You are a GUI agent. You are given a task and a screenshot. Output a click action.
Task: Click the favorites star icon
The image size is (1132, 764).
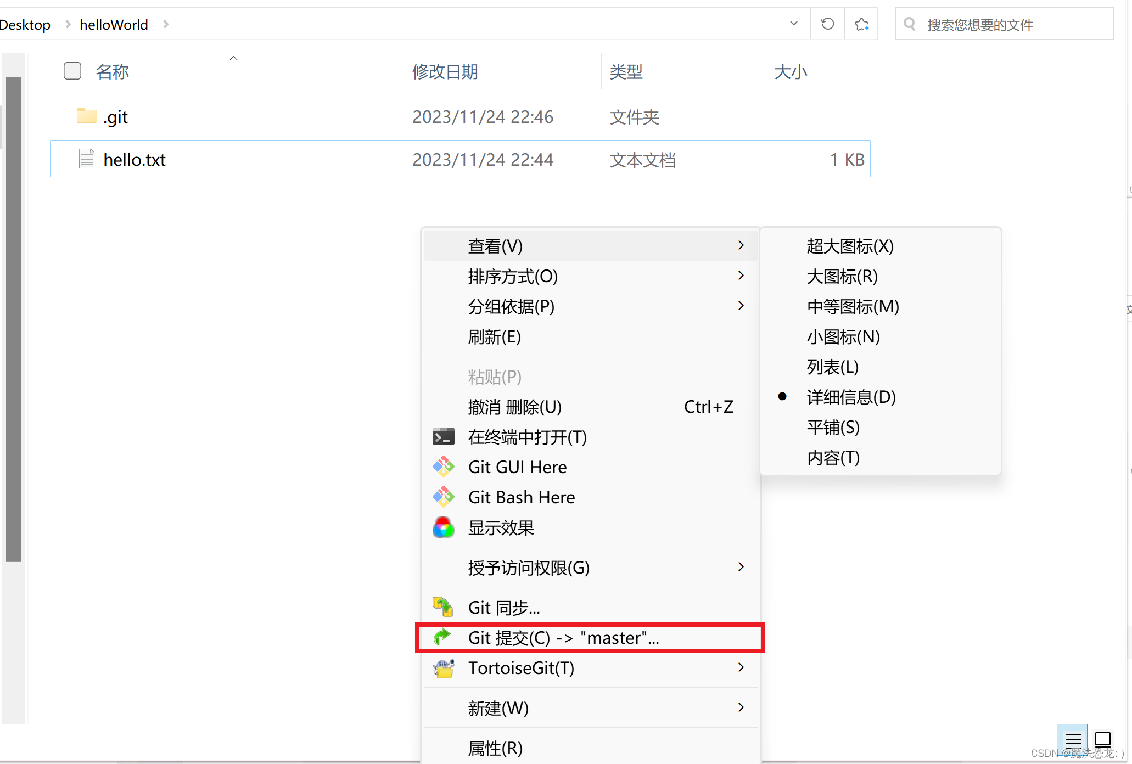pyautogui.click(x=861, y=24)
